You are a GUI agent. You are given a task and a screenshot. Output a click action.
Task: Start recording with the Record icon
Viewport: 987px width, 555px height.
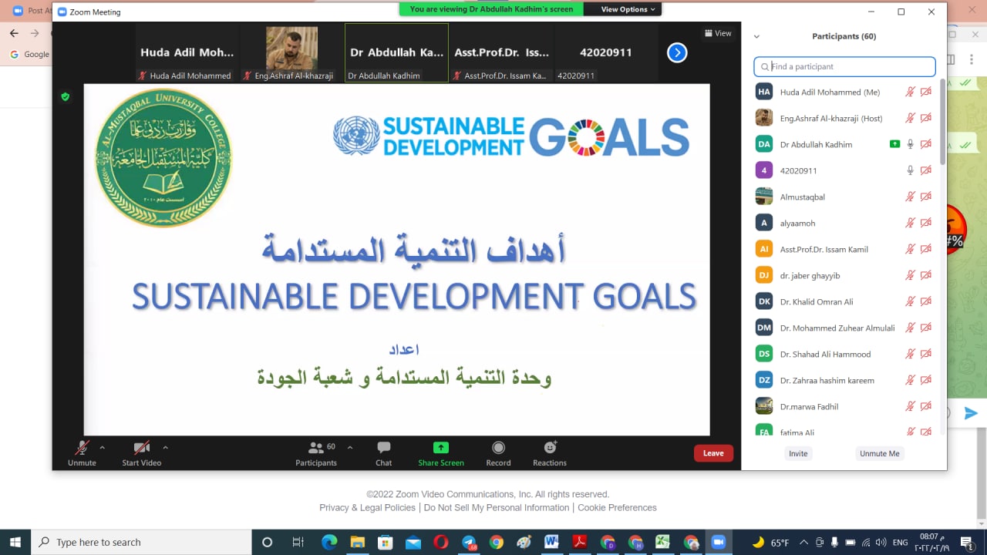498,447
